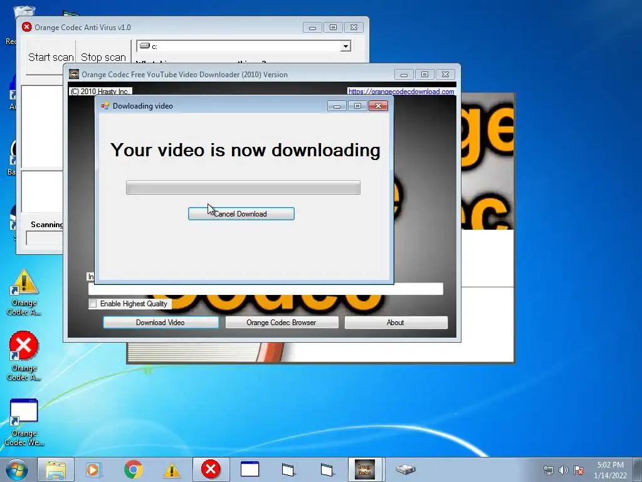Click the Anti Virus title bar red icon
This screenshot has height=482, width=642.
coord(26,27)
